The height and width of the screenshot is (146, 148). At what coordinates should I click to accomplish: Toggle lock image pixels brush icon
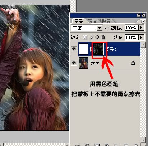tap(91, 37)
